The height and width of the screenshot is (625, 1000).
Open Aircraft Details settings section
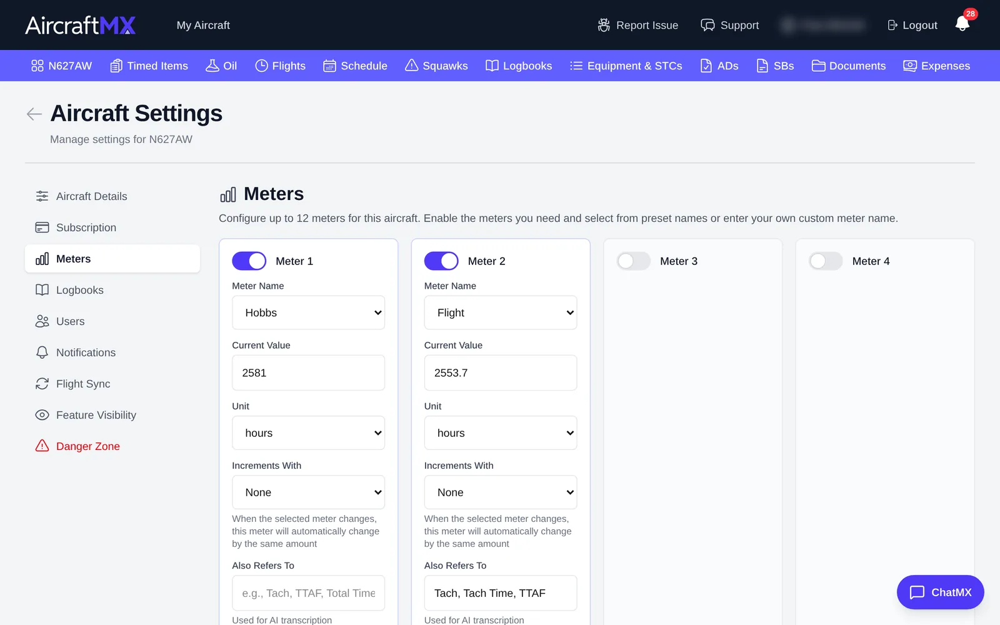tap(112, 196)
